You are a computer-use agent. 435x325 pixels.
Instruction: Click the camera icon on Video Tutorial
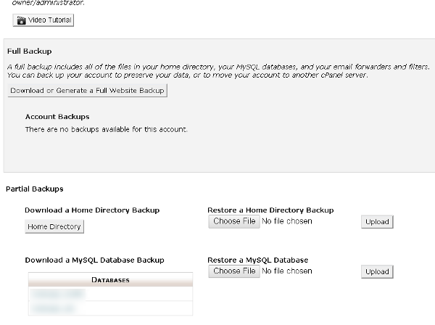click(21, 20)
